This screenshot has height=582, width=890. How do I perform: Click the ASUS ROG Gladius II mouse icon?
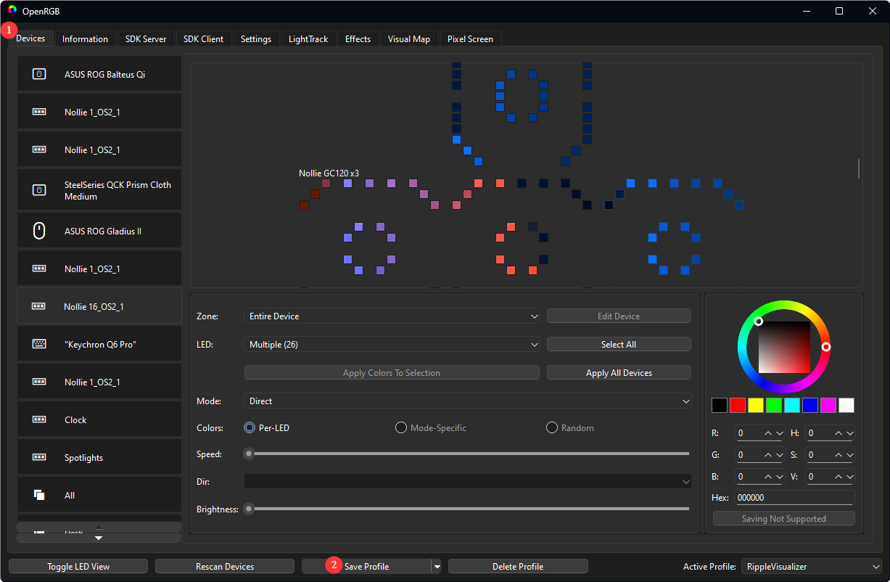(x=39, y=231)
